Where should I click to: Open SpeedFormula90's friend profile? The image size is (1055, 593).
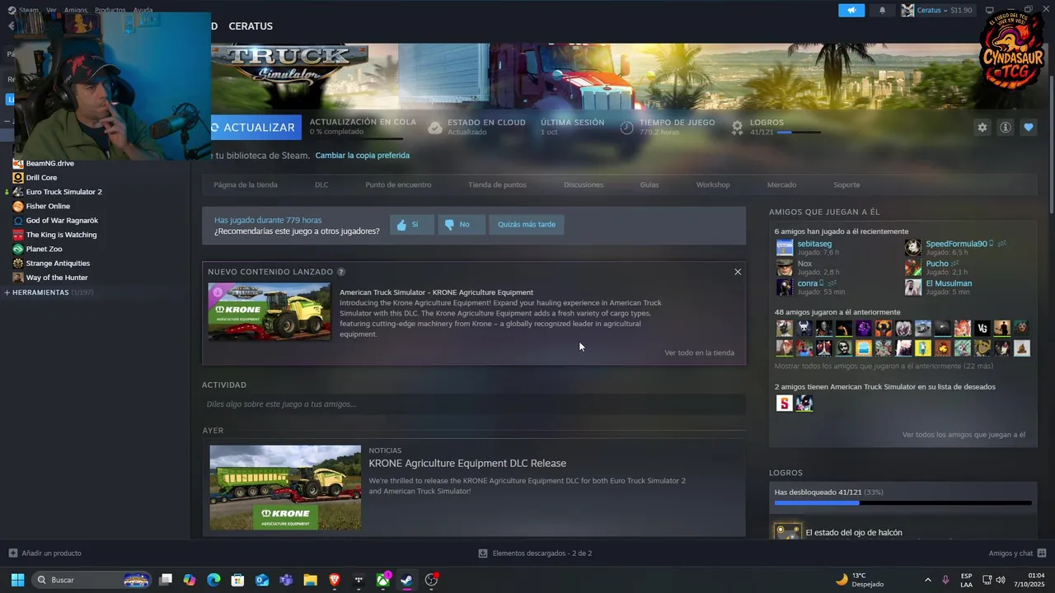(x=956, y=244)
